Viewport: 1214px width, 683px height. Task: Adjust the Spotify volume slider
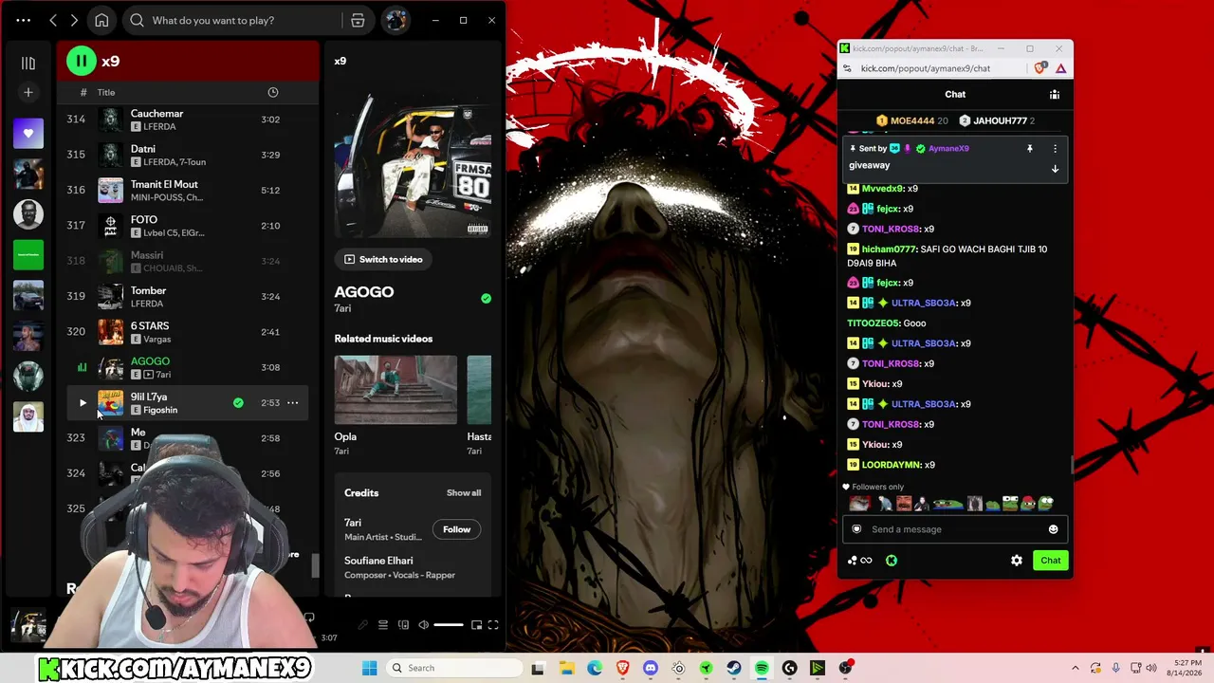coord(449,624)
